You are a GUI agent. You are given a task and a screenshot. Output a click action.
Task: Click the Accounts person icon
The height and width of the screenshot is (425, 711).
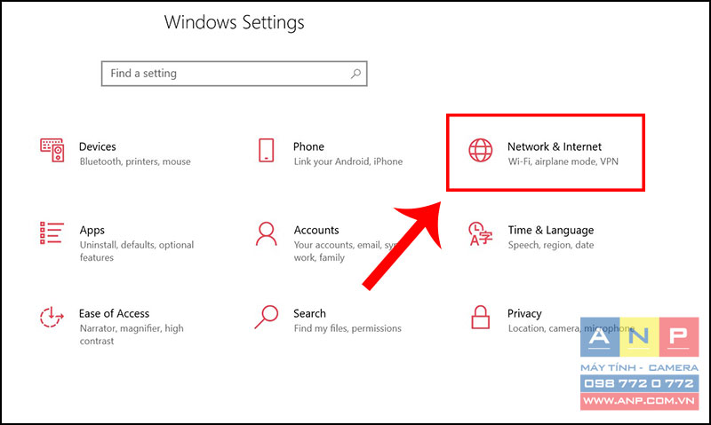tap(266, 233)
